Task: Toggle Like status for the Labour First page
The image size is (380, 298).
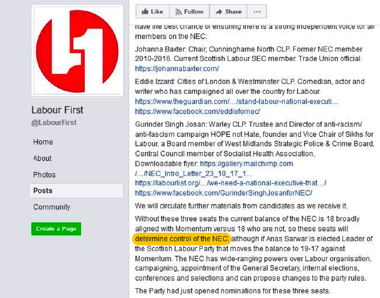Action: (152, 11)
